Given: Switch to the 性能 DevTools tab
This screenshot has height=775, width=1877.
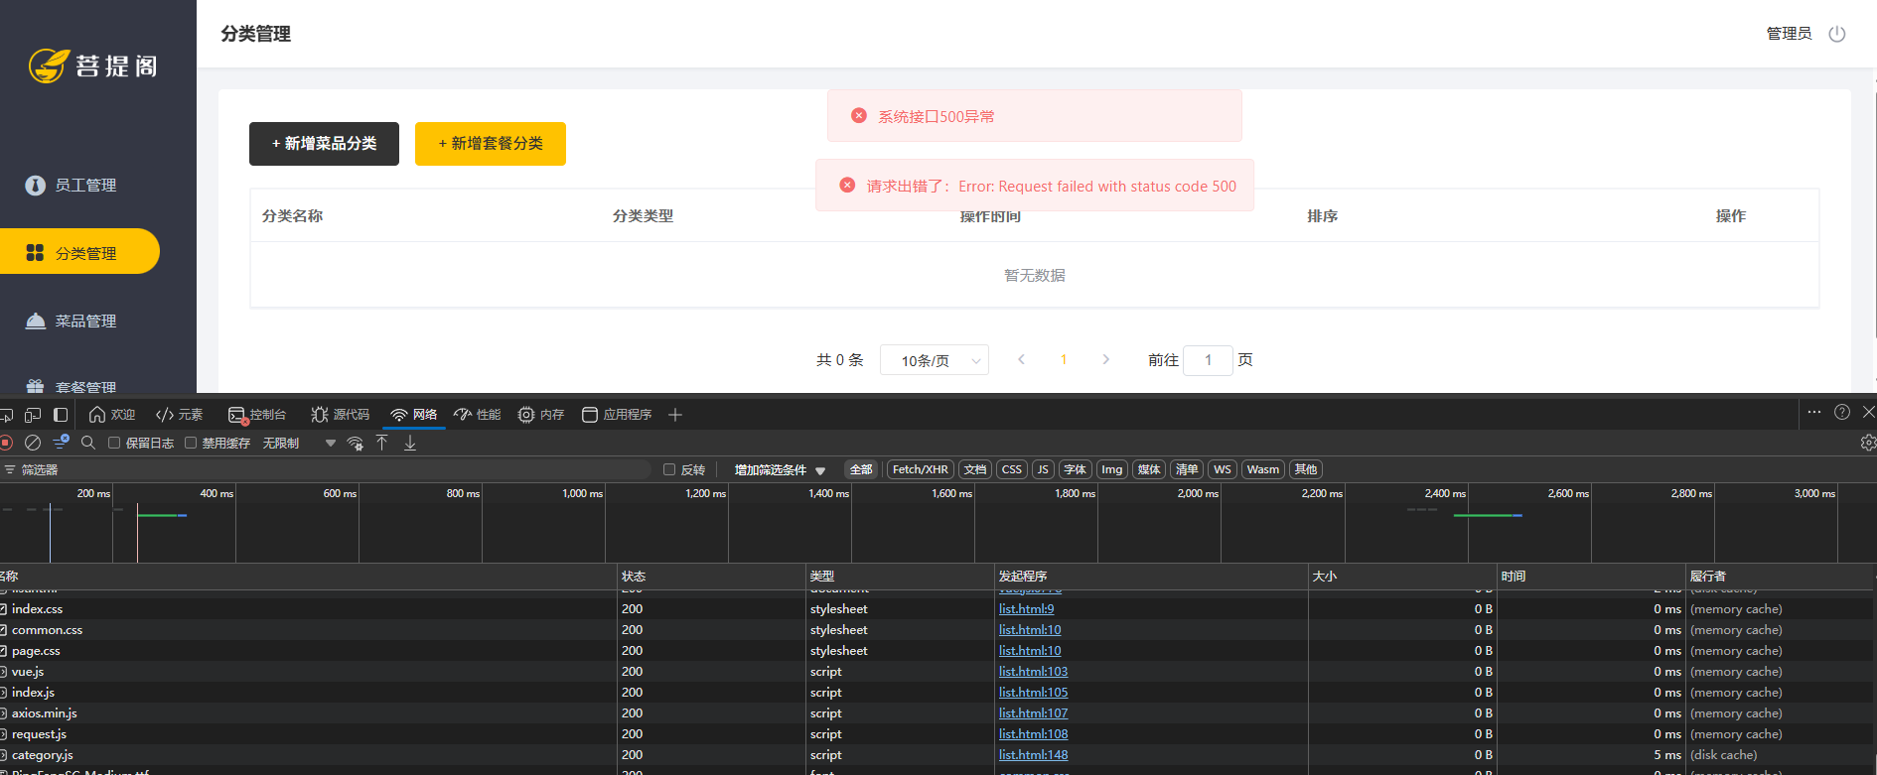Looking at the screenshot, I should click(x=478, y=415).
